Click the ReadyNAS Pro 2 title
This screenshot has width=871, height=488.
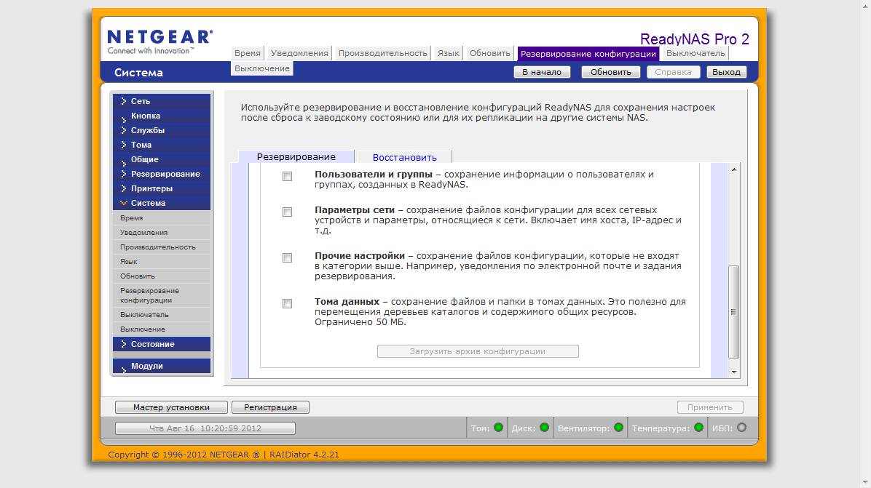tap(694, 39)
